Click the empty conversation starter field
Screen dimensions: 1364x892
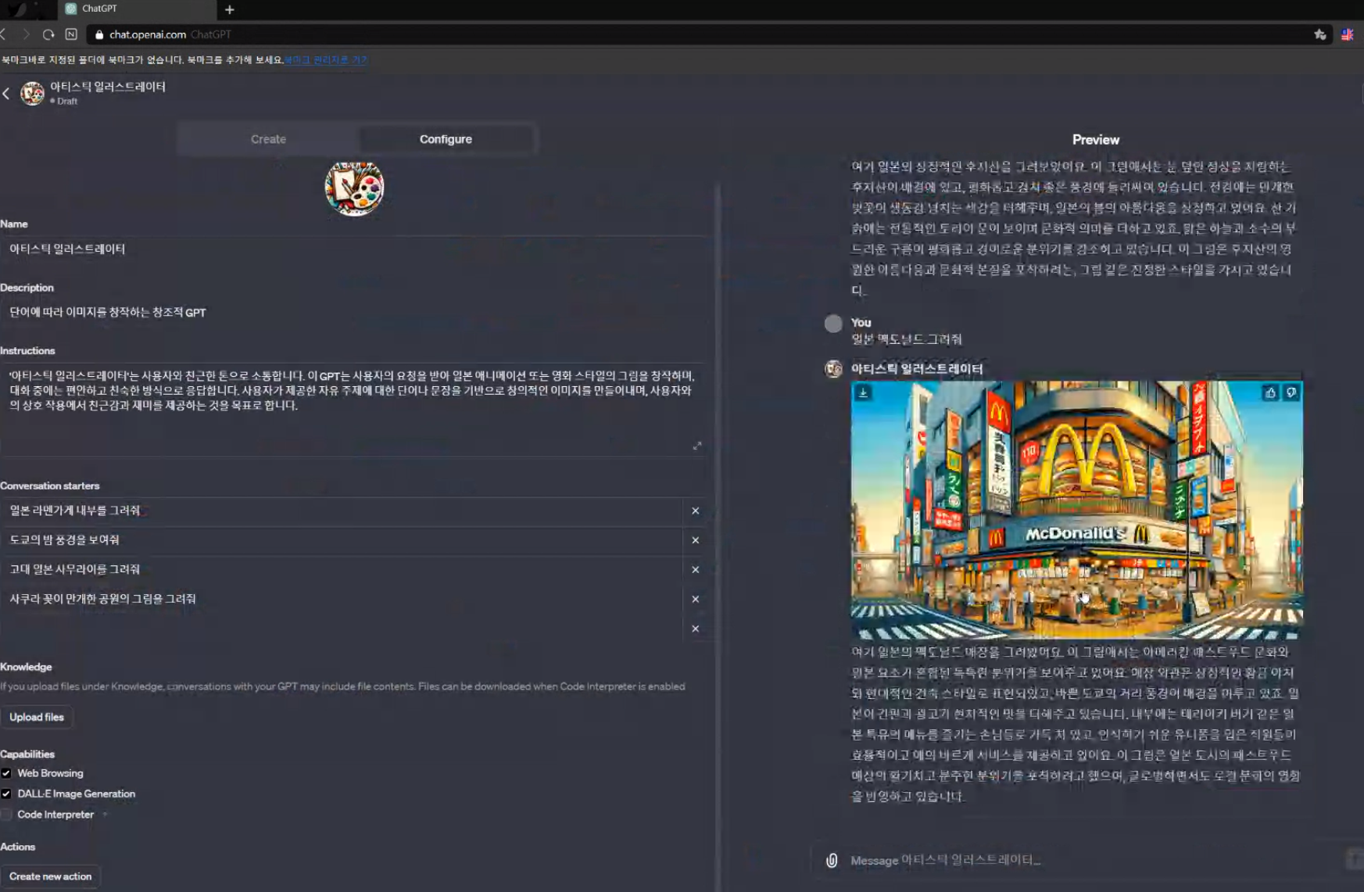[342, 629]
